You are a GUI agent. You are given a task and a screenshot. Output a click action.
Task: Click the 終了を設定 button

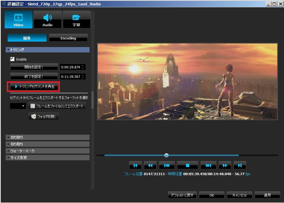click(x=34, y=76)
